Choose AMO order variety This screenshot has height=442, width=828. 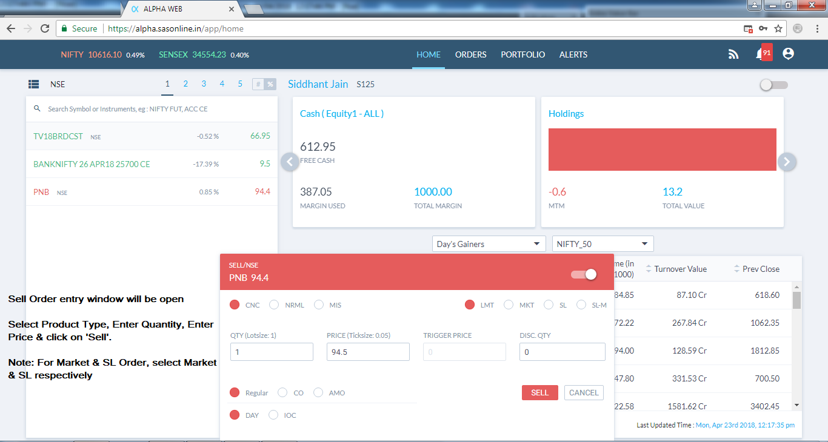point(318,392)
